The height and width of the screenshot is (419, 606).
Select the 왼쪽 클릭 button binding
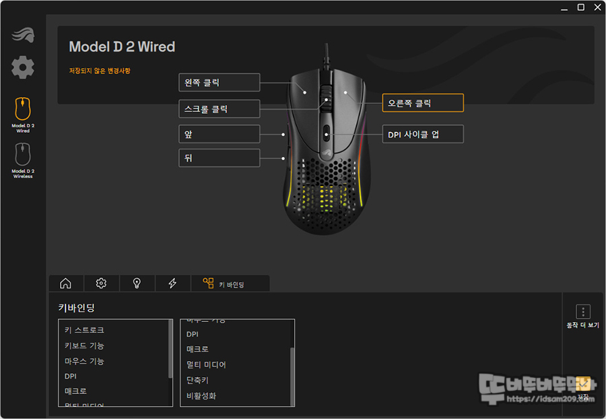(219, 82)
